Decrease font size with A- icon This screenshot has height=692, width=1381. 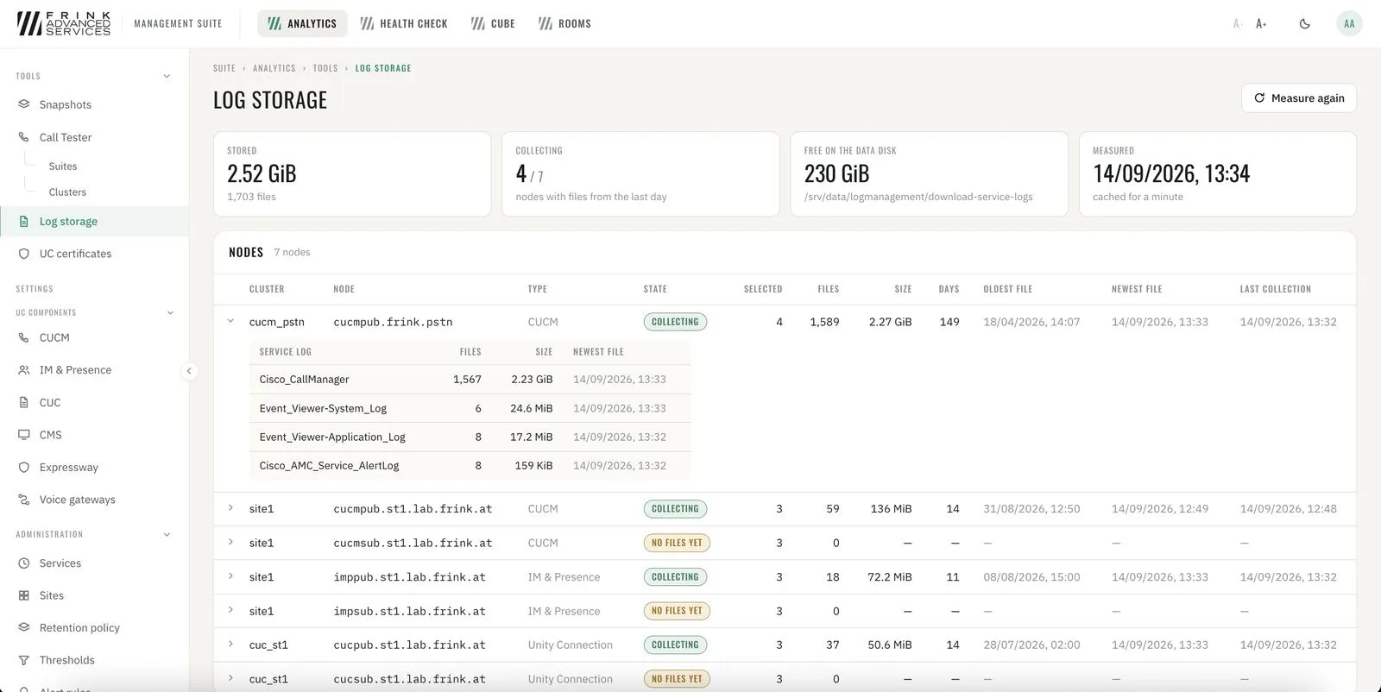click(1237, 24)
